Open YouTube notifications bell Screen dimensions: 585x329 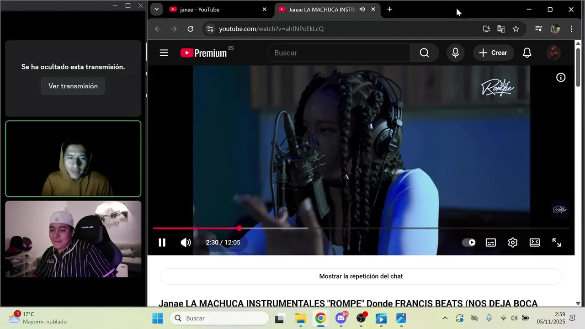tap(527, 53)
